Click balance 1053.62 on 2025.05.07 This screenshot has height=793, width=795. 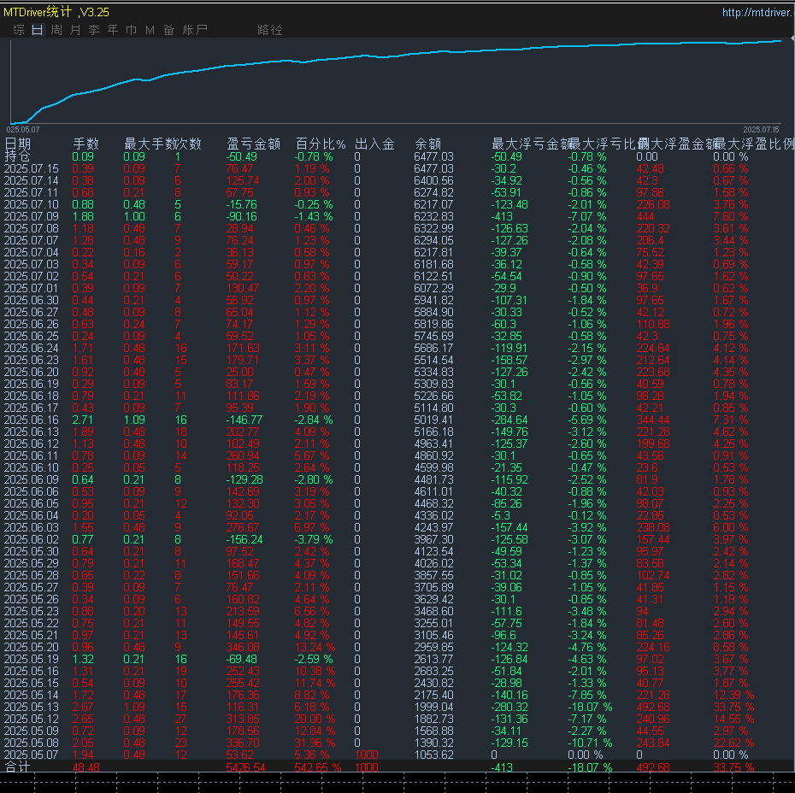click(433, 755)
